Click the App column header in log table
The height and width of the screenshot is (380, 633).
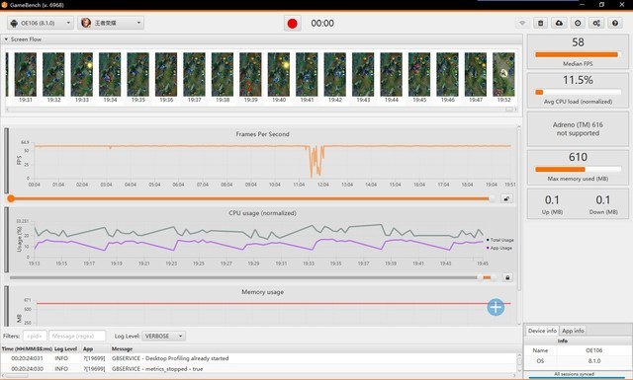coord(88,349)
